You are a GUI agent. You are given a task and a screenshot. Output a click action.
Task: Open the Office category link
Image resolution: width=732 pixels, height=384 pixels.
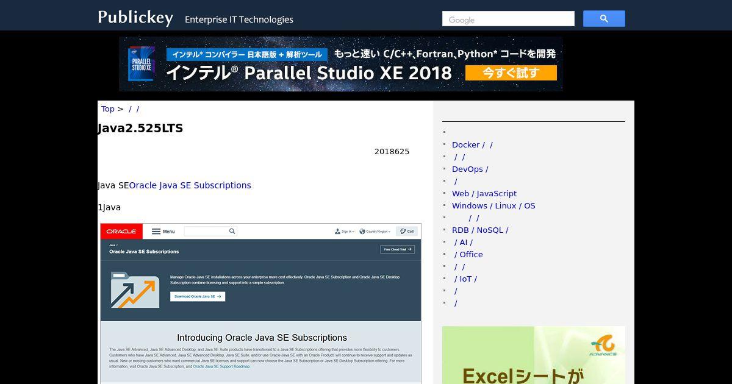pyautogui.click(x=468, y=255)
